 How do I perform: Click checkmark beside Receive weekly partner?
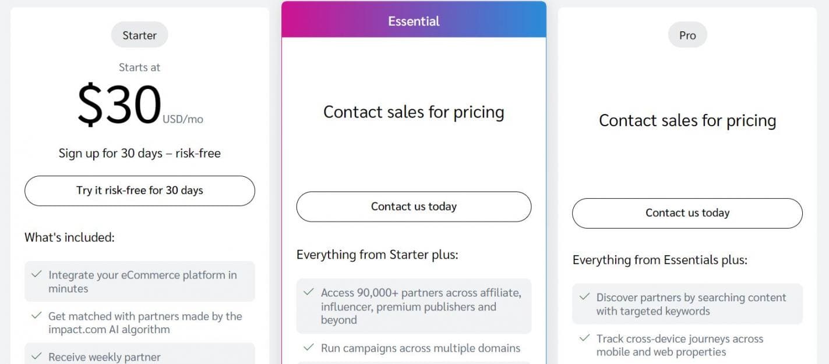point(37,356)
